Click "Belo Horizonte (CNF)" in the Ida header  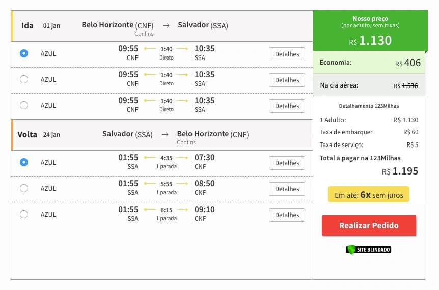pyautogui.click(x=118, y=25)
